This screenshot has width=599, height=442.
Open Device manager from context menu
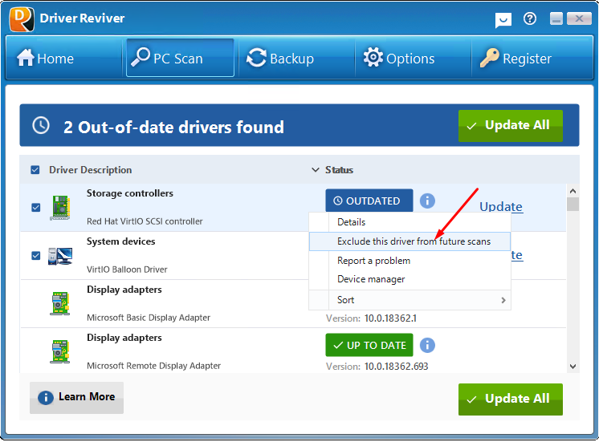pyautogui.click(x=410, y=279)
